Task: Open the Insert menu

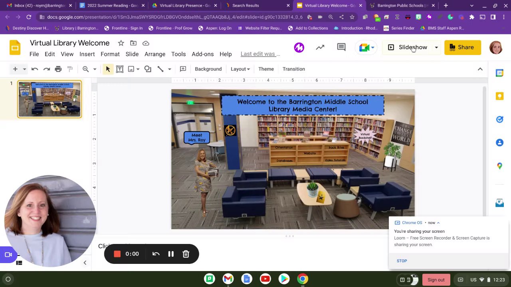Action: point(87,54)
